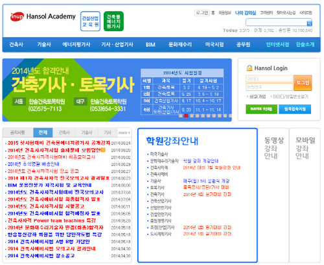
Task: Click the new-post icon after 모범답안 notice
Action: pyautogui.click(x=103, y=150)
